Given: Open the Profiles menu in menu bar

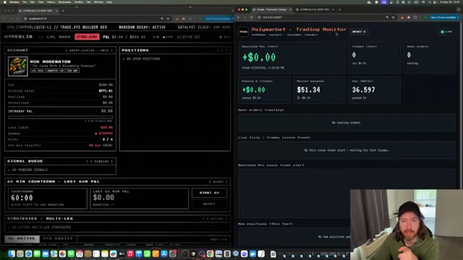Looking at the screenshot, I should click(x=79, y=2).
